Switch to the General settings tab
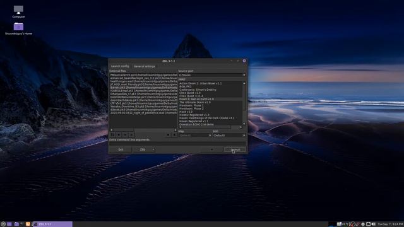Viewport: 404px width, 227px height. click(145, 66)
